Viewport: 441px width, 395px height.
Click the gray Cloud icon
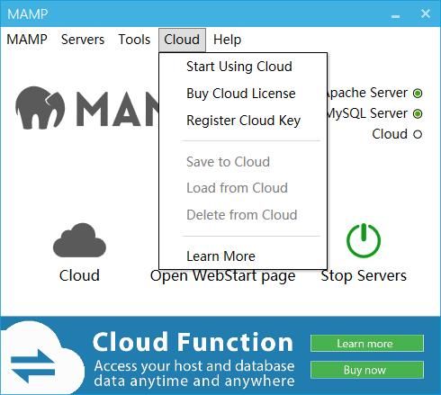pos(79,240)
